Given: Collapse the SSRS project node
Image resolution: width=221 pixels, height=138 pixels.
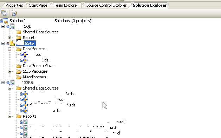Looking at the screenshot, I should [3, 83].
